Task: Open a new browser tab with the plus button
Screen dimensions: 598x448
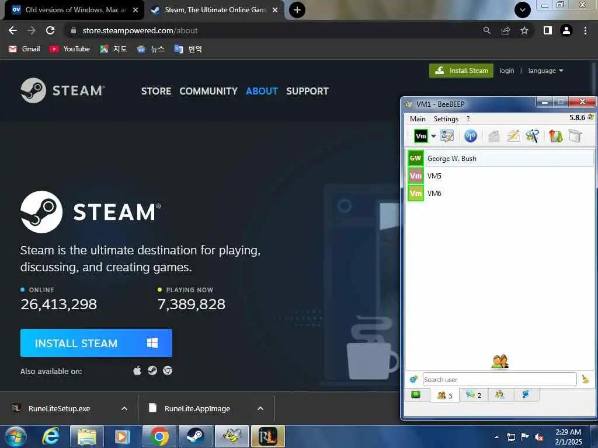Action: (297, 10)
